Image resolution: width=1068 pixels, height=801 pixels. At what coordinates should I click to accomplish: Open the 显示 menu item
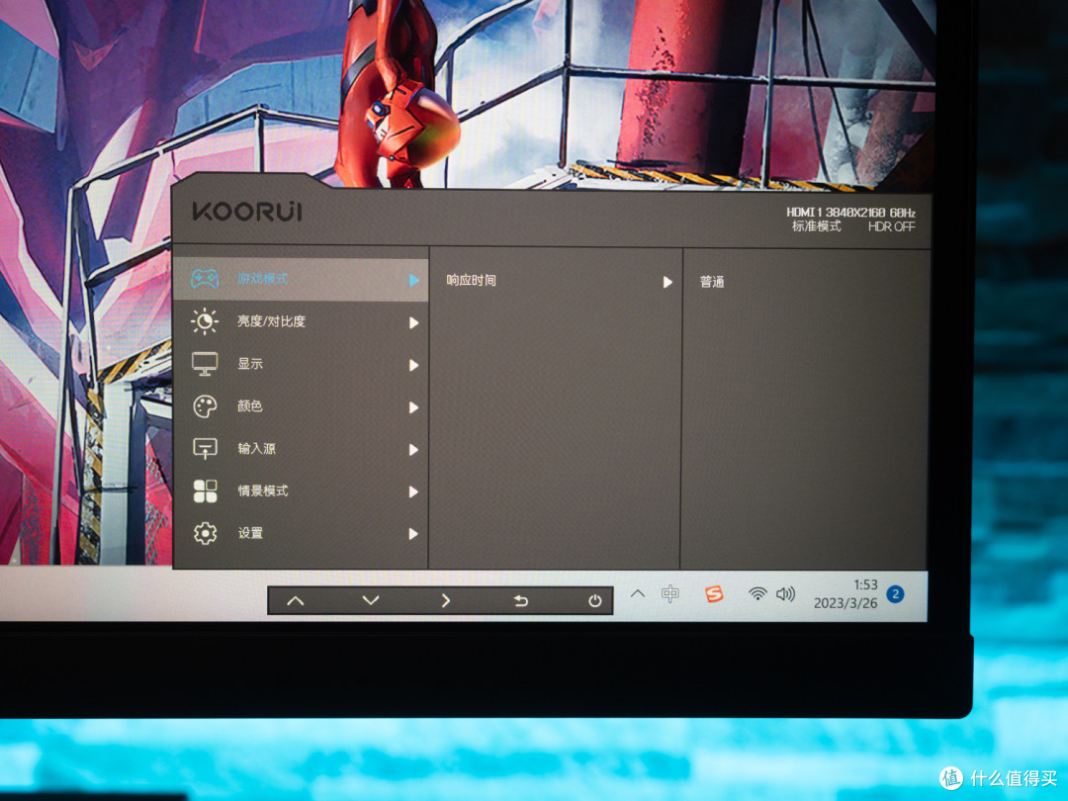click(x=301, y=364)
